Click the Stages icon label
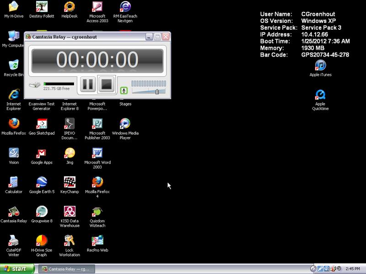Viewport: 366px width, 274px height. pos(125,104)
